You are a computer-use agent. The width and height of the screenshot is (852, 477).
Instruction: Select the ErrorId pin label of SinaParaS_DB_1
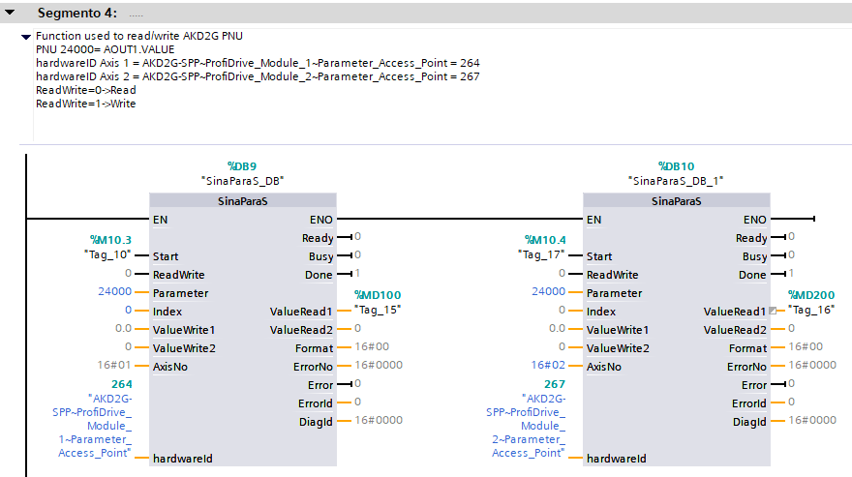(x=748, y=403)
